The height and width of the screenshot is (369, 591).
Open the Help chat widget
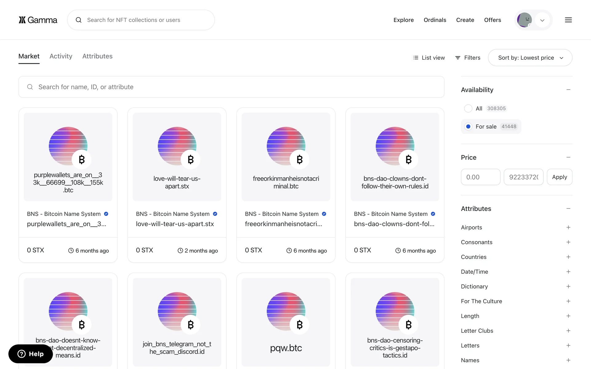click(30, 354)
